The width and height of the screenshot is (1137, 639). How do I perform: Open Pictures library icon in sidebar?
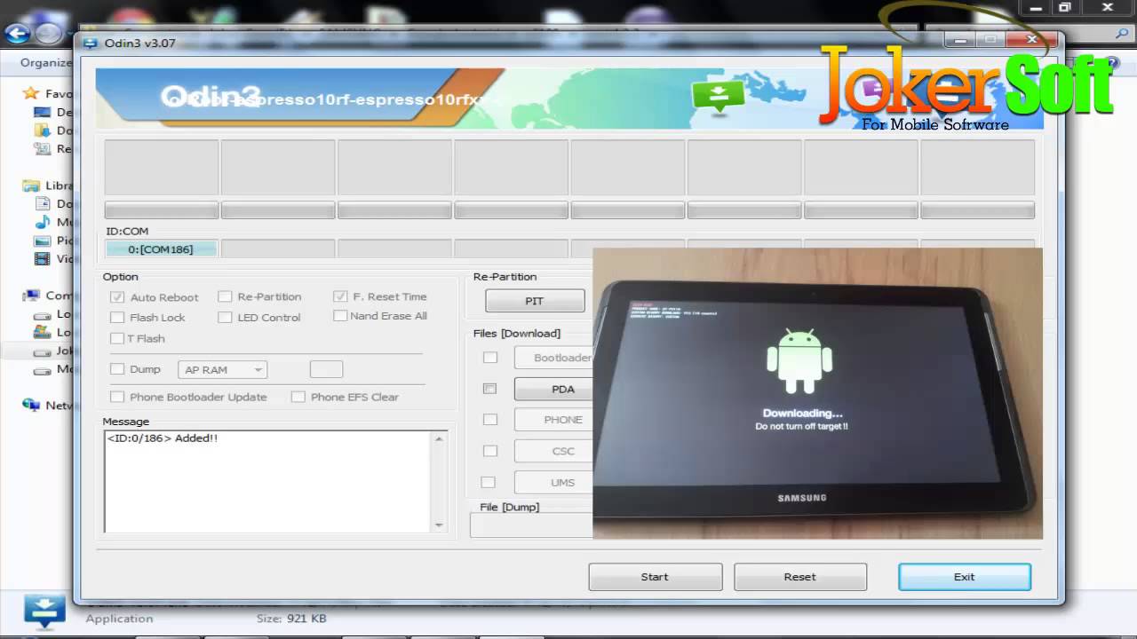[x=42, y=241]
